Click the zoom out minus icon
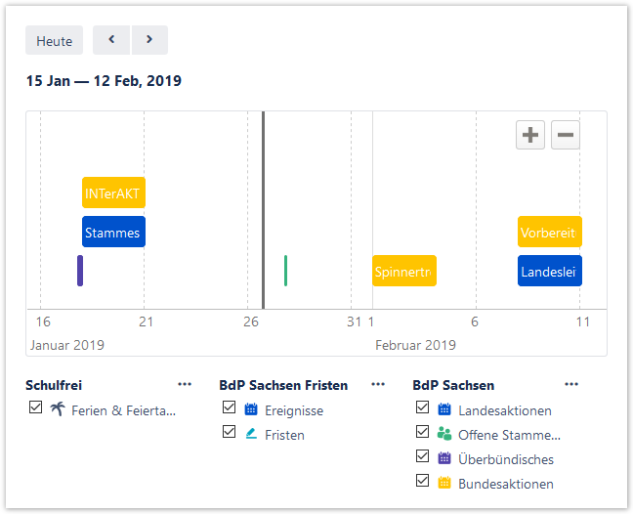Image resolution: width=633 pixels, height=514 pixels. (566, 136)
